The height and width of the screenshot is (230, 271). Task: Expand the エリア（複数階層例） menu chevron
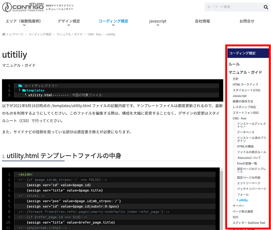(x=24, y=25)
